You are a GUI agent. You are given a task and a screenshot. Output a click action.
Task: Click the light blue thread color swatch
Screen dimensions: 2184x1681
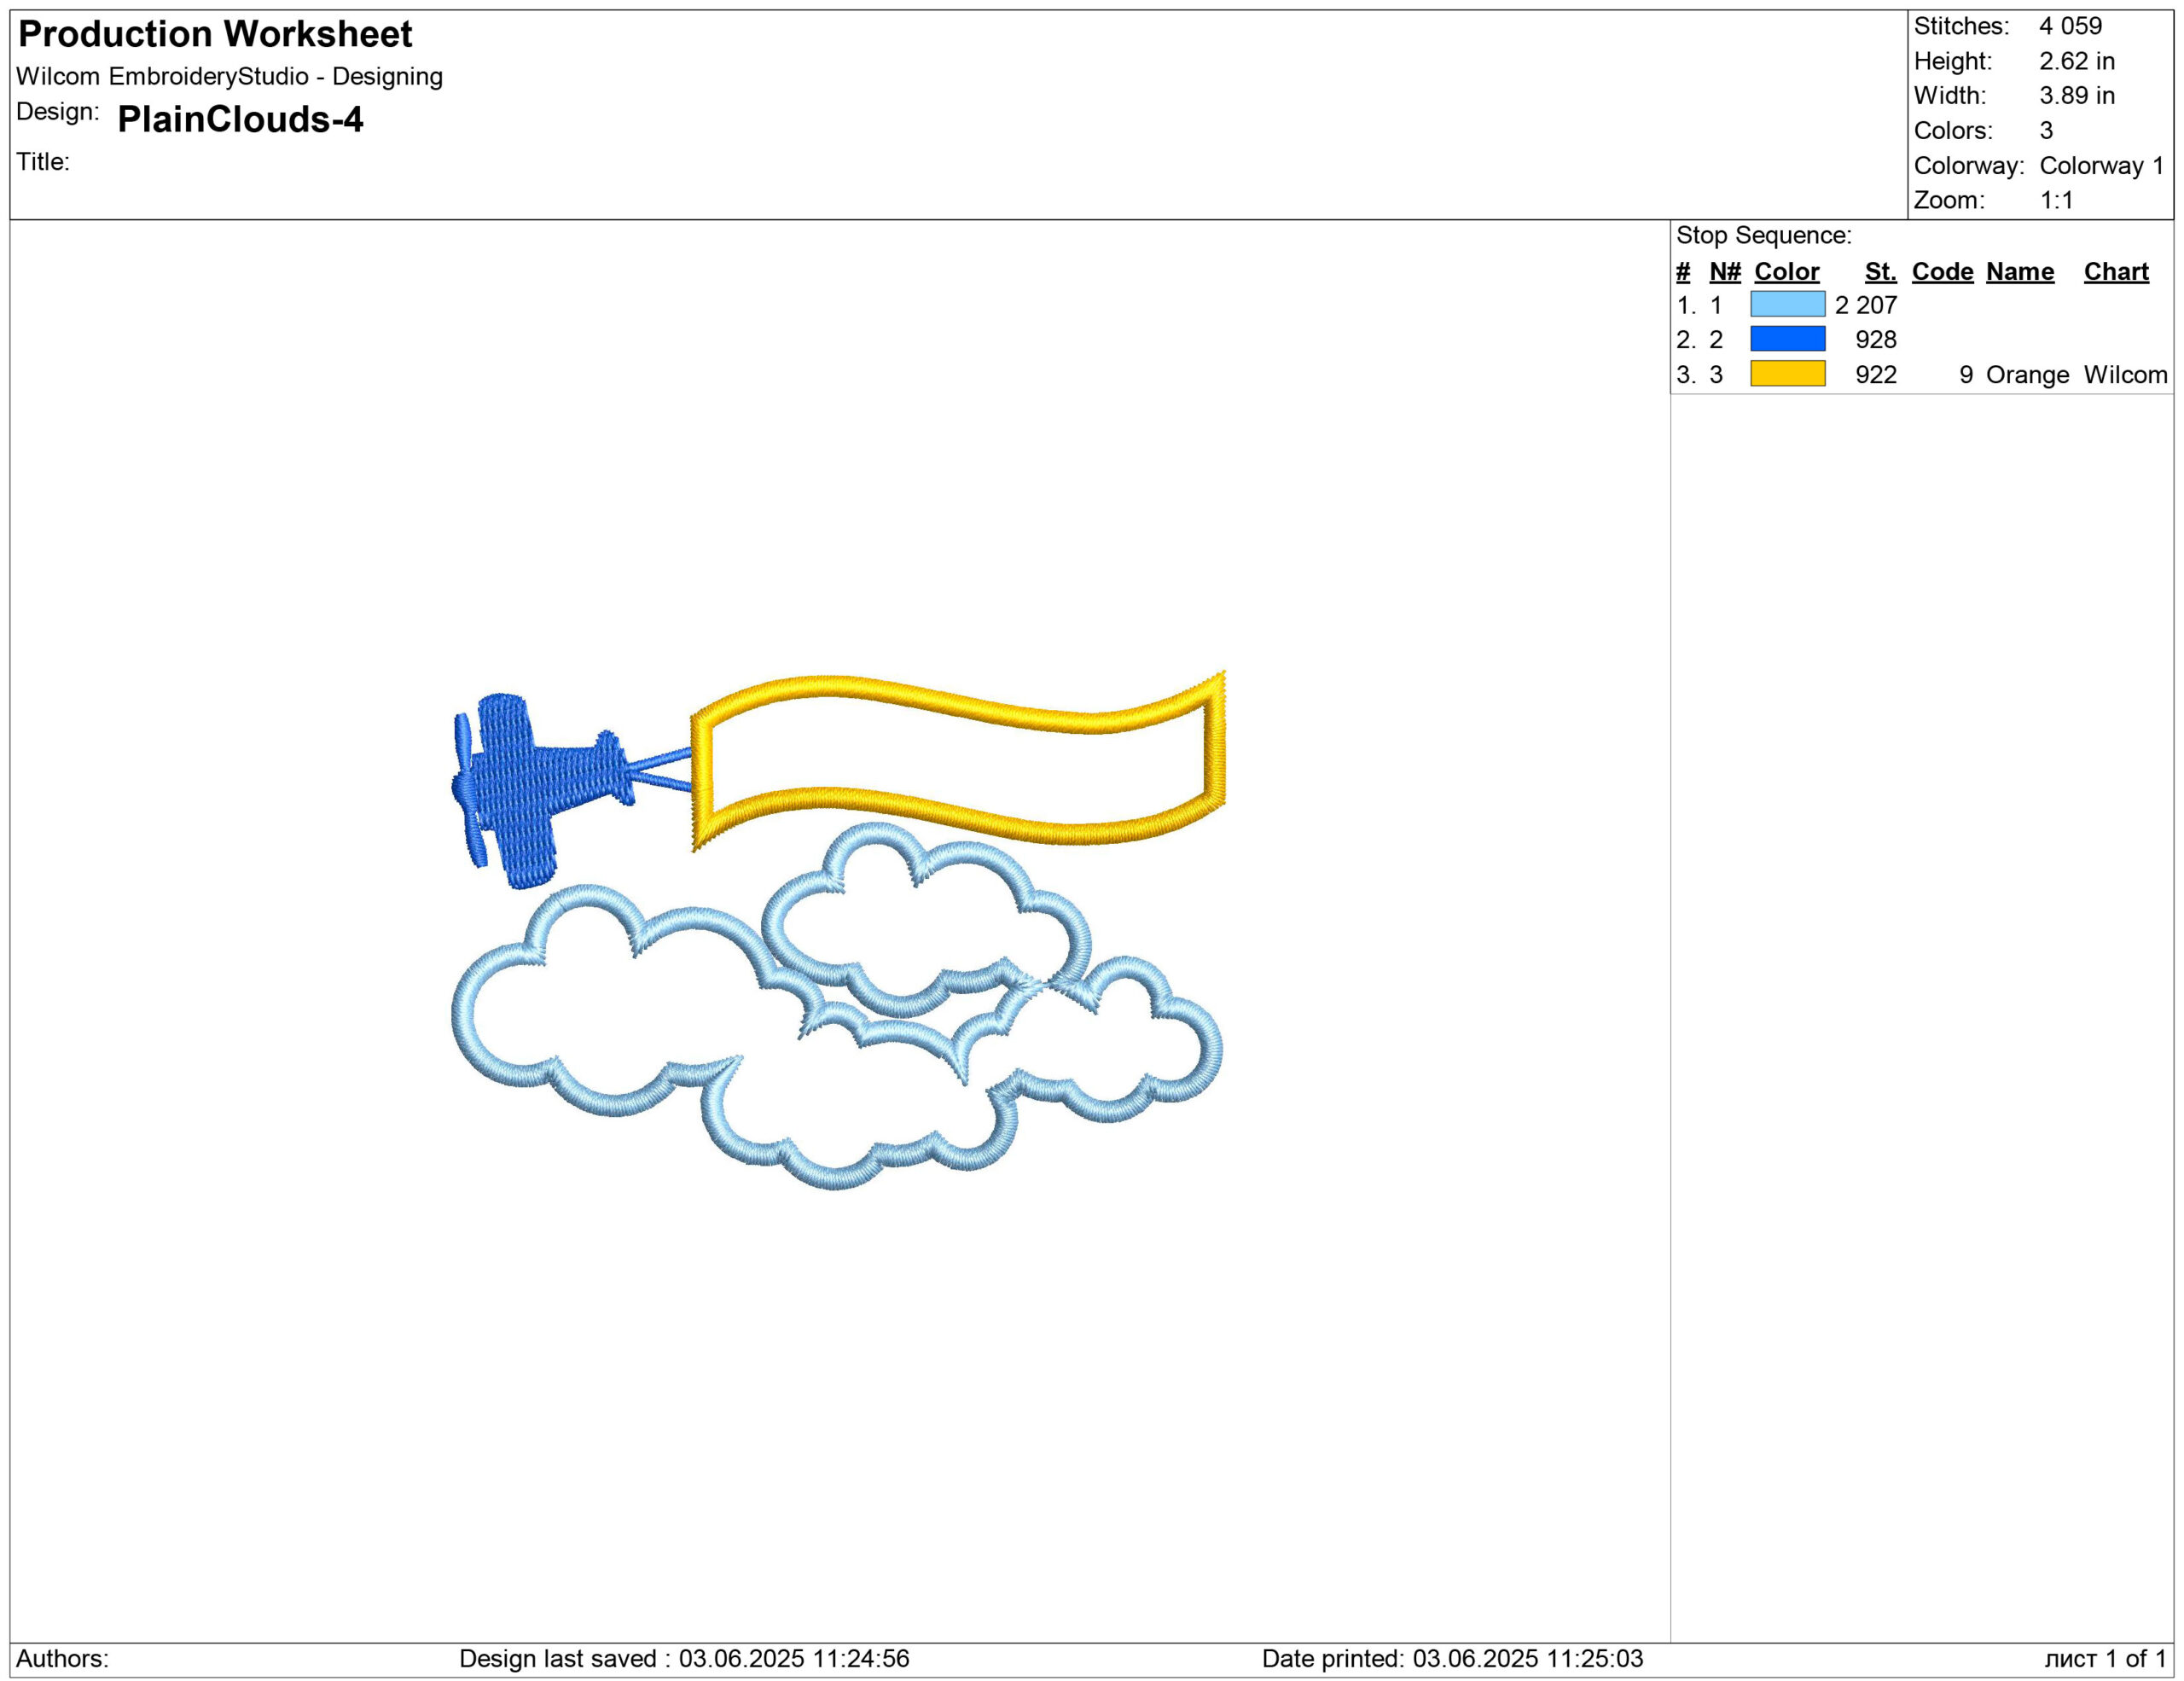pyautogui.click(x=1787, y=304)
